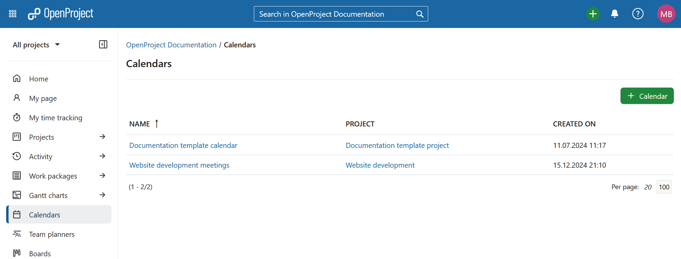Open Documentation template project link
681x259 pixels.
click(x=397, y=145)
